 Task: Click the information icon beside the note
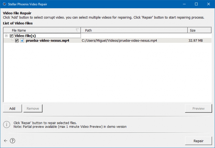7,125
